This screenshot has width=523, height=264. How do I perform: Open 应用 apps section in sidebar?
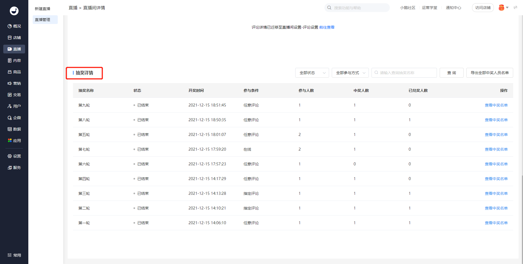[x=14, y=141]
